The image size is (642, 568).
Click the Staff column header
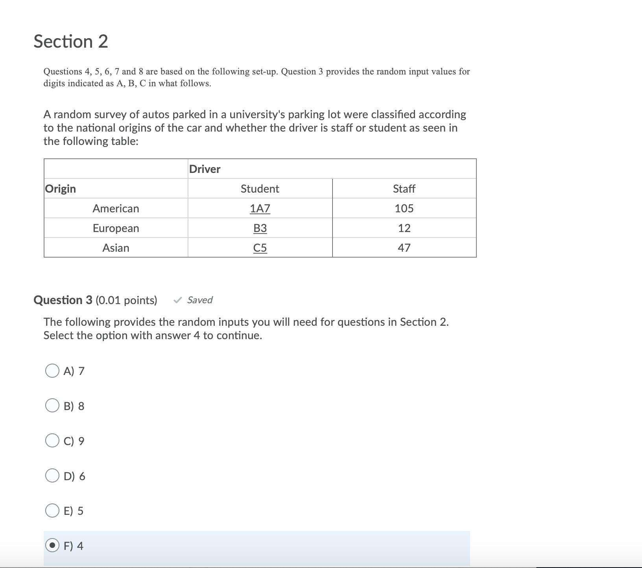(404, 189)
